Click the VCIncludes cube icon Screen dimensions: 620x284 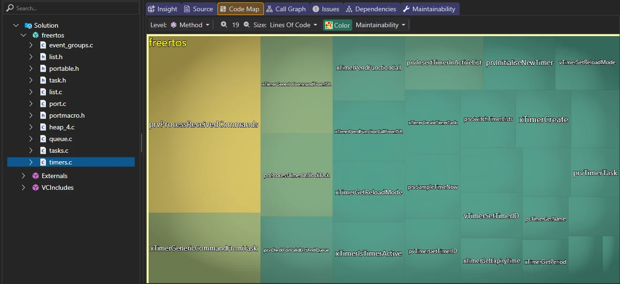click(36, 187)
